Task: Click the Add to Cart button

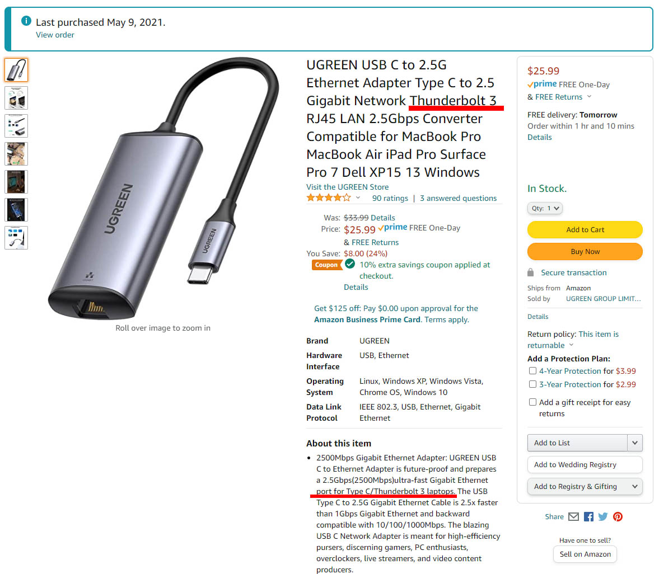Action: click(585, 230)
